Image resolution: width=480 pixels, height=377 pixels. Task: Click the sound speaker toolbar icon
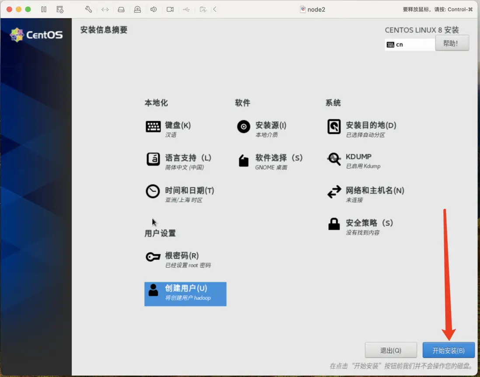point(154,10)
